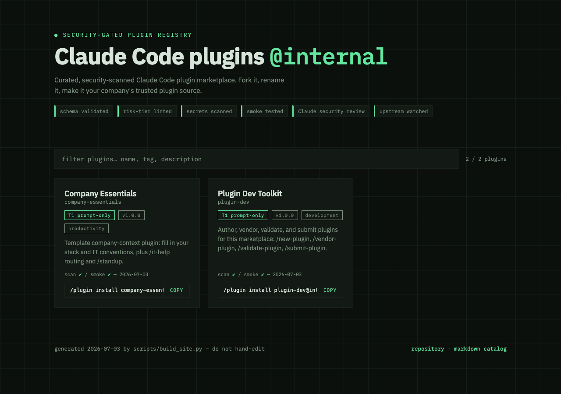Click the plugin-dev slug text
Image resolution: width=561 pixels, height=394 pixels.
pos(234,202)
